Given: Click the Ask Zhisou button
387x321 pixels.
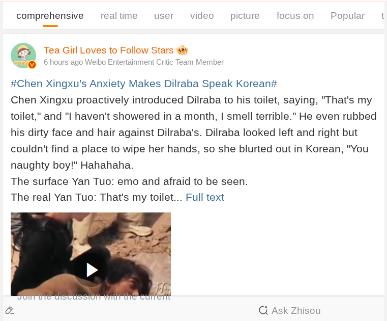Looking at the screenshot, I should tap(290, 310).
